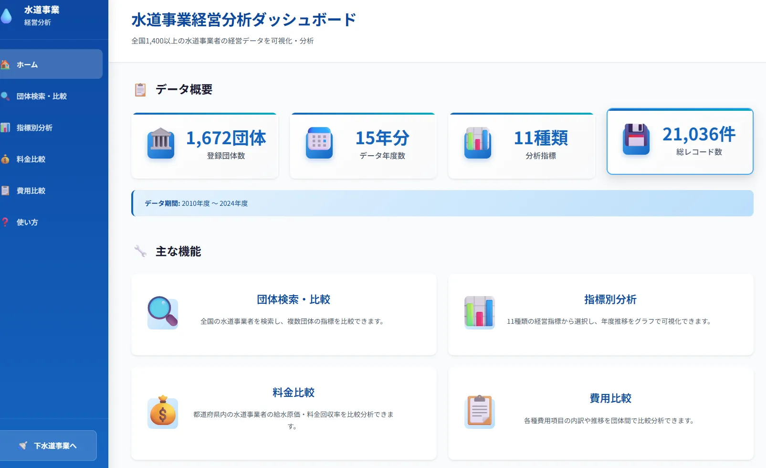Click the wrench icon next to 主な機能
Screen dimensions: 766x468
tap(140, 251)
